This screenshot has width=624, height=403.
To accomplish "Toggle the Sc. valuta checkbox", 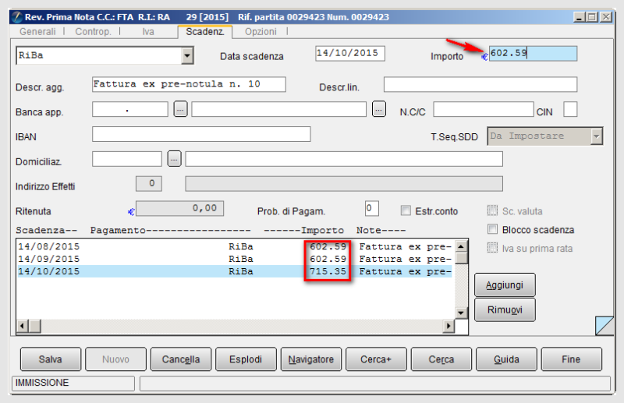I will 492,210.
